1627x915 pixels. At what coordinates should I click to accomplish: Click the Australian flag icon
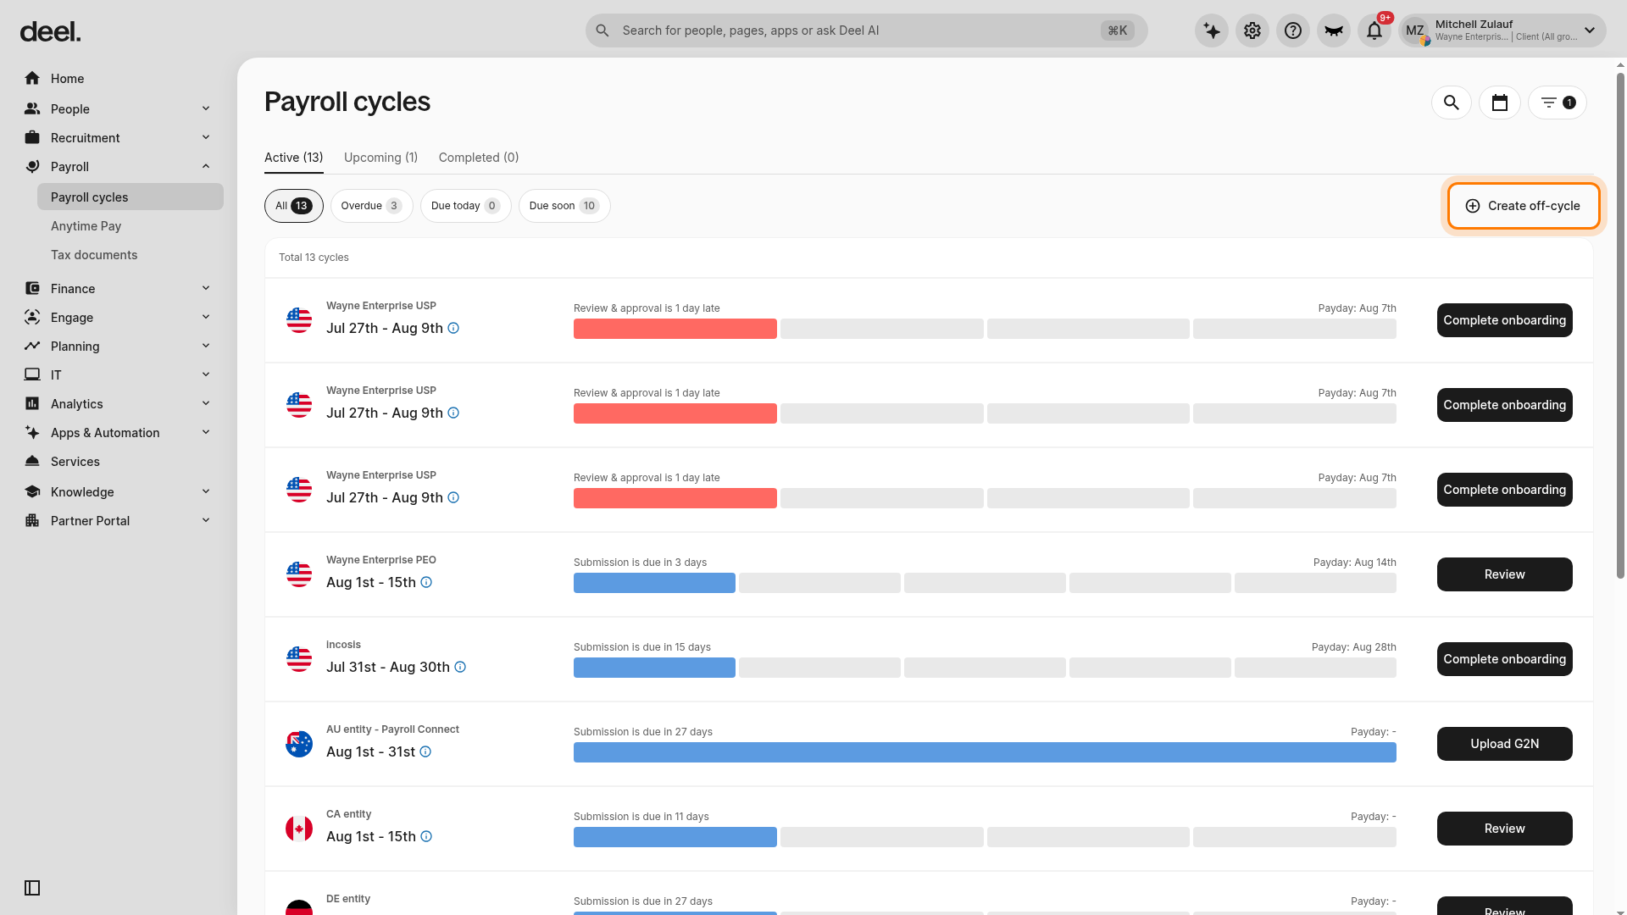[x=299, y=744]
